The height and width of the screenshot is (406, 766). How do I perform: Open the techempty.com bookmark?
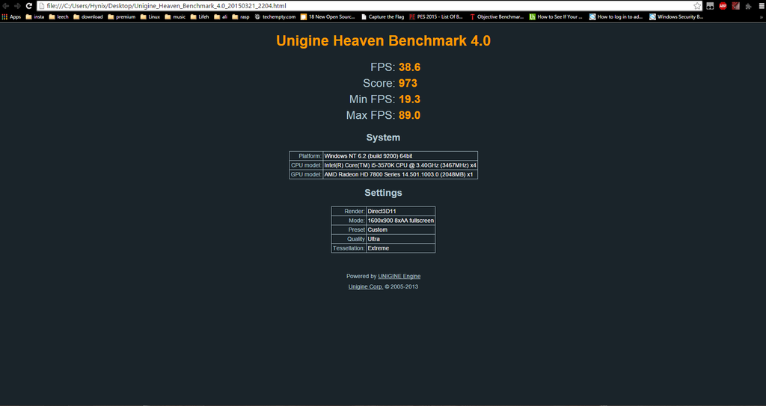[275, 16]
